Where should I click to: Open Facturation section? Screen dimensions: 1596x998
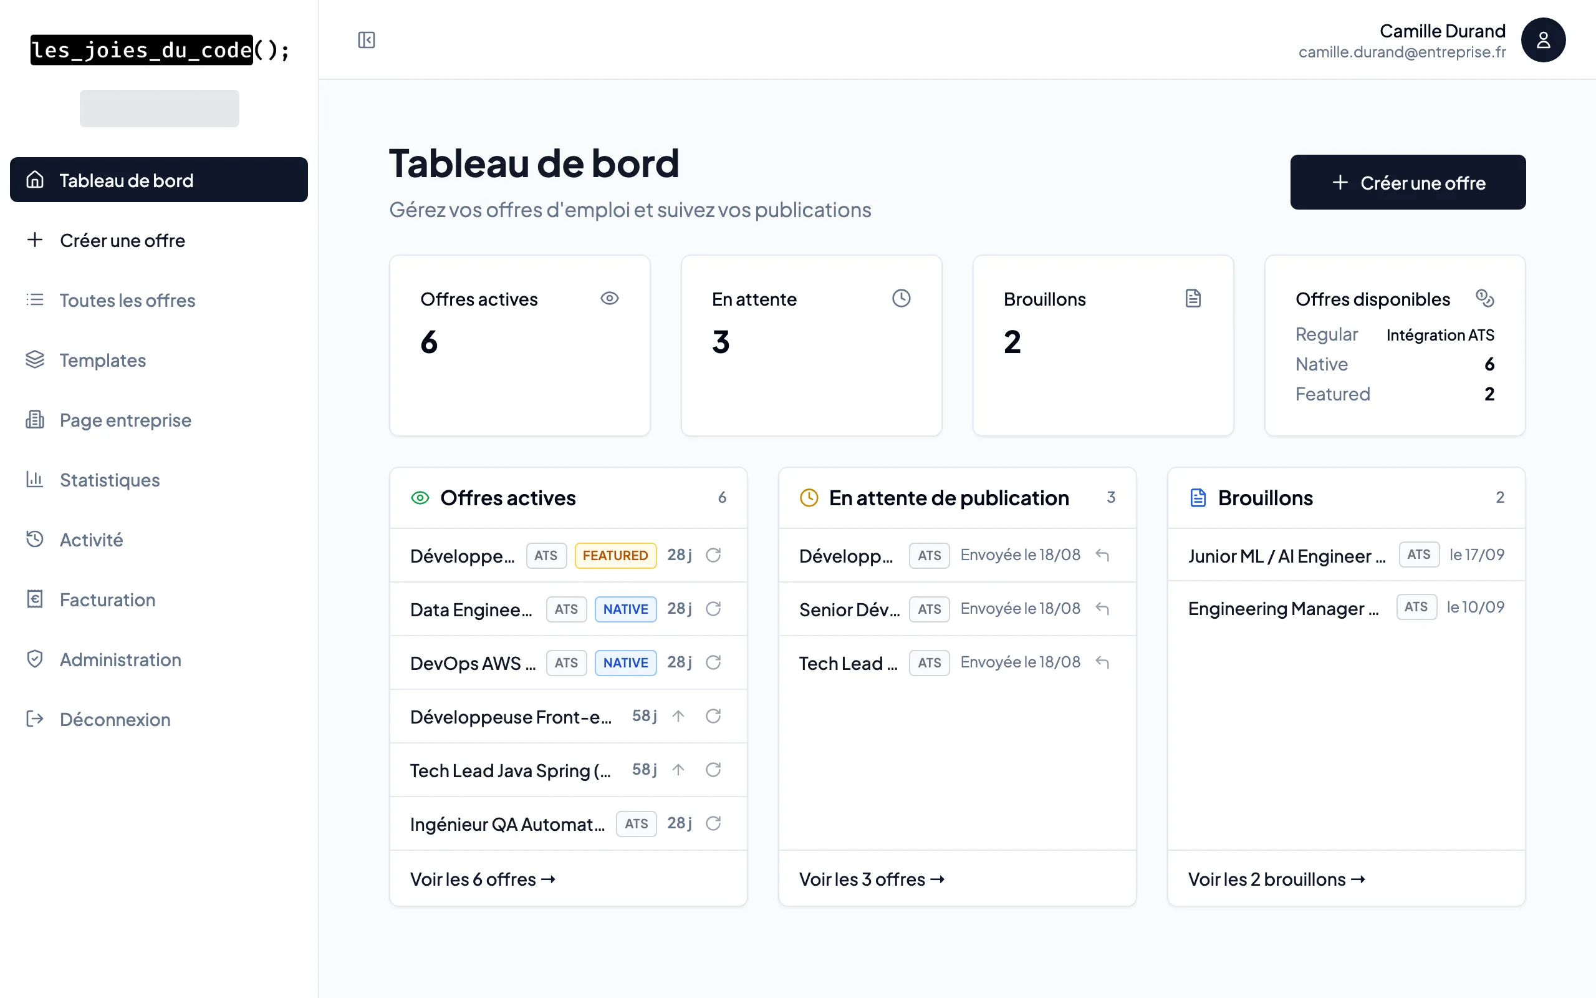click(159, 599)
